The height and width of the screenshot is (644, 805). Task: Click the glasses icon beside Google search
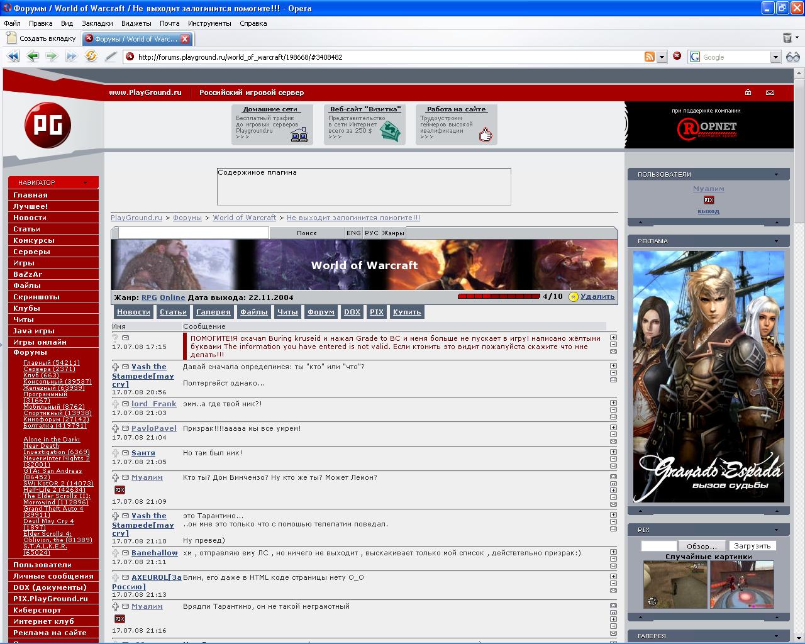792,57
